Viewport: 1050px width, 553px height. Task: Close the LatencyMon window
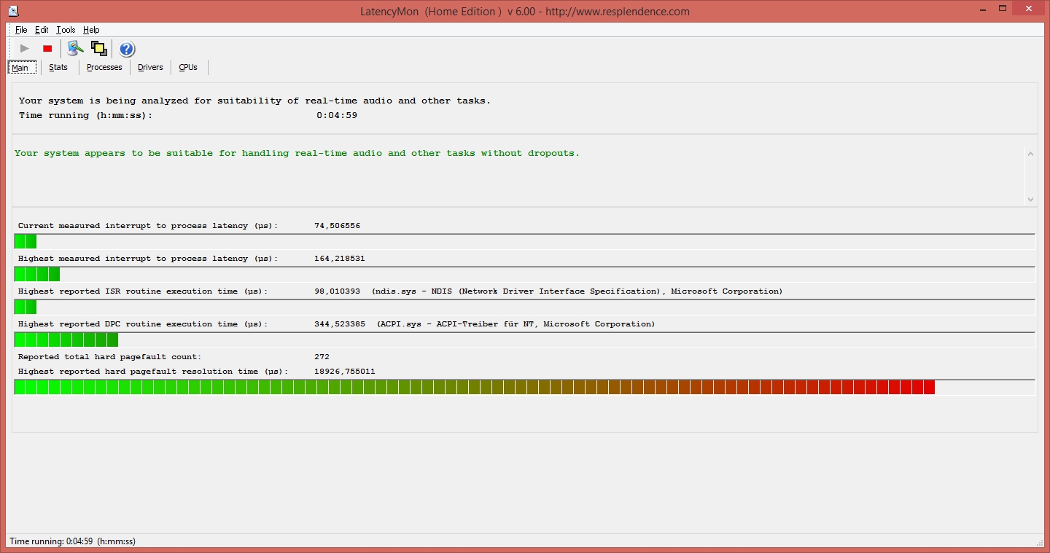[1030, 9]
